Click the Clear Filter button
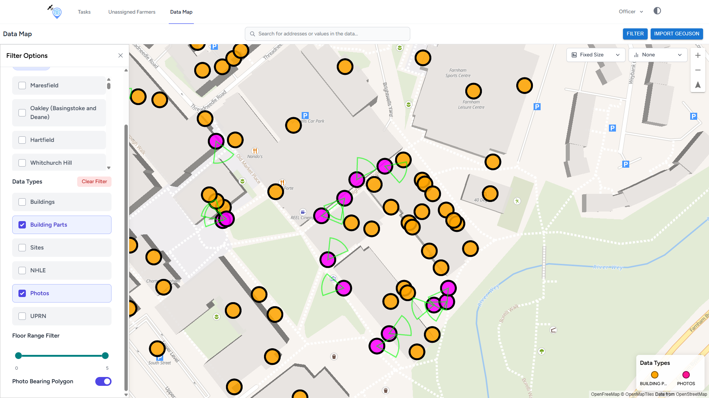Image resolution: width=709 pixels, height=398 pixels. 94,182
